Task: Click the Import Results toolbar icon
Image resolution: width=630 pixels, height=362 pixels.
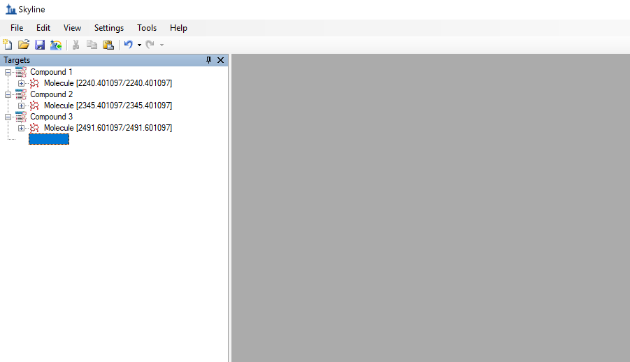Action: (56, 45)
